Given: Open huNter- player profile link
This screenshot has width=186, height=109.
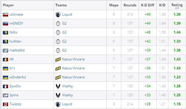Looking at the screenshot, I should click(16, 41).
